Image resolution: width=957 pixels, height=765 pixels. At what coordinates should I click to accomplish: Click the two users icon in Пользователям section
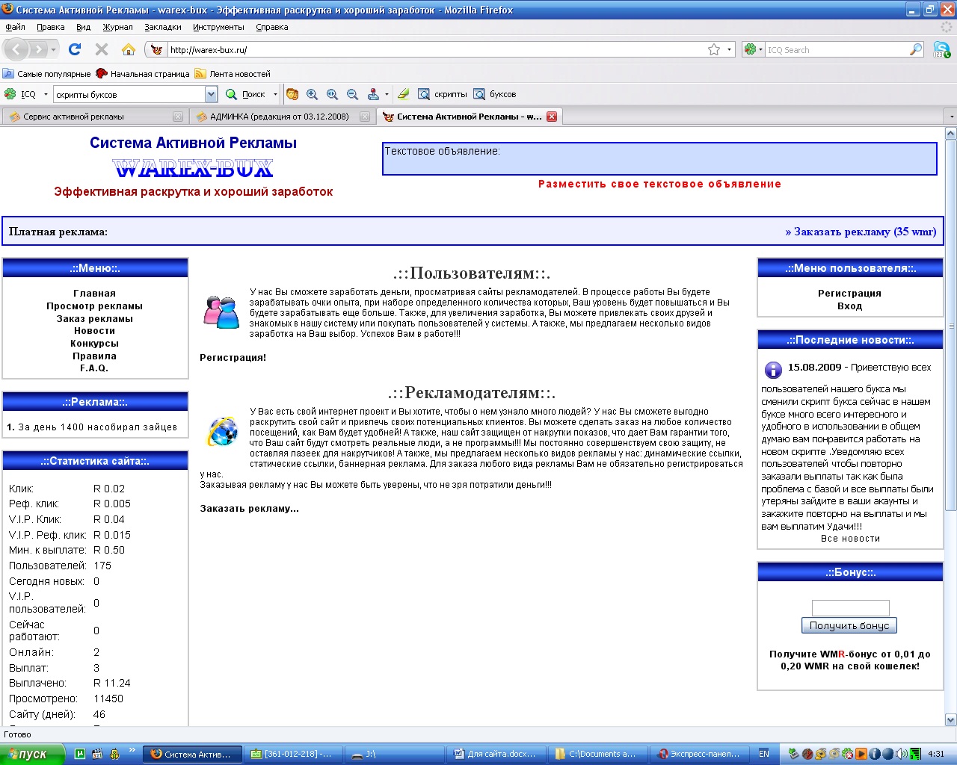pyautogui.click(x=221, y=312)
